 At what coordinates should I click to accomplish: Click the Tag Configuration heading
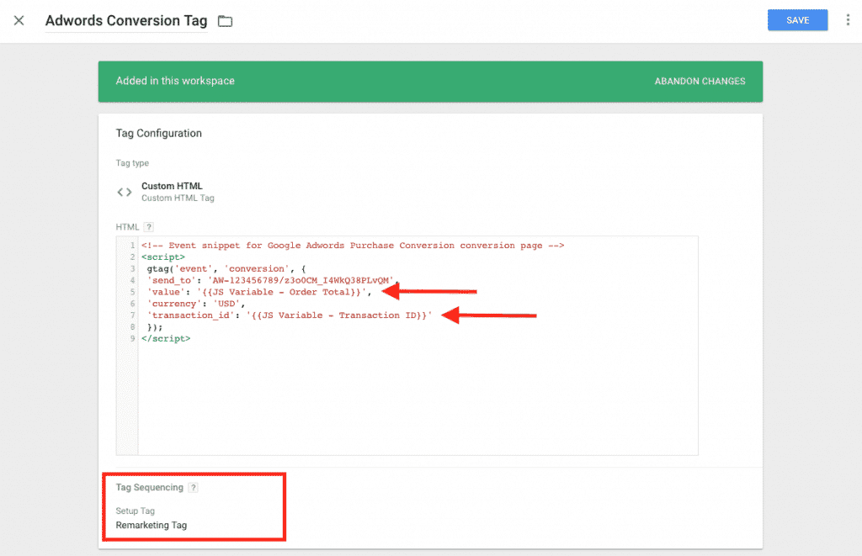click(x=158, y=133)
